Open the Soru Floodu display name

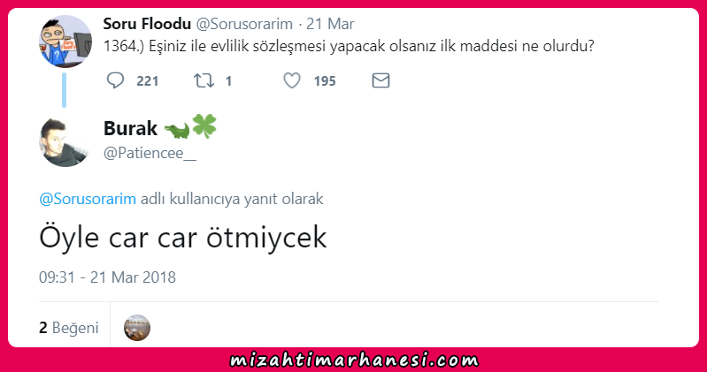pos(147,24)
